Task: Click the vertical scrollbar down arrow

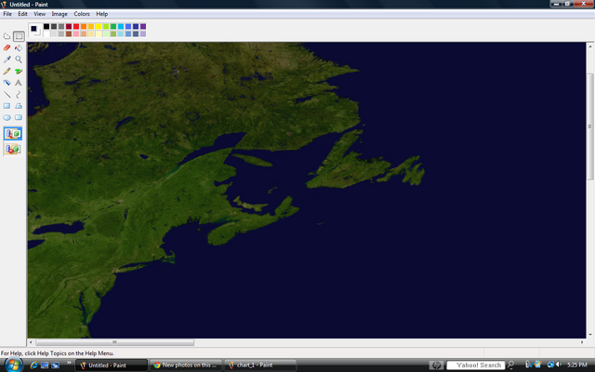Action: (590, 335)
